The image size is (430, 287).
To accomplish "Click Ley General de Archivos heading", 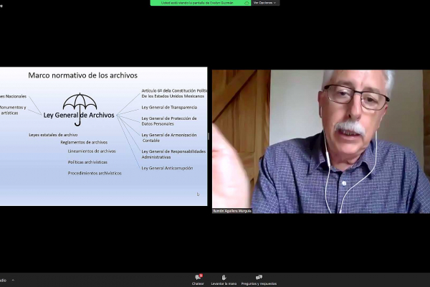I will [79, 116].
